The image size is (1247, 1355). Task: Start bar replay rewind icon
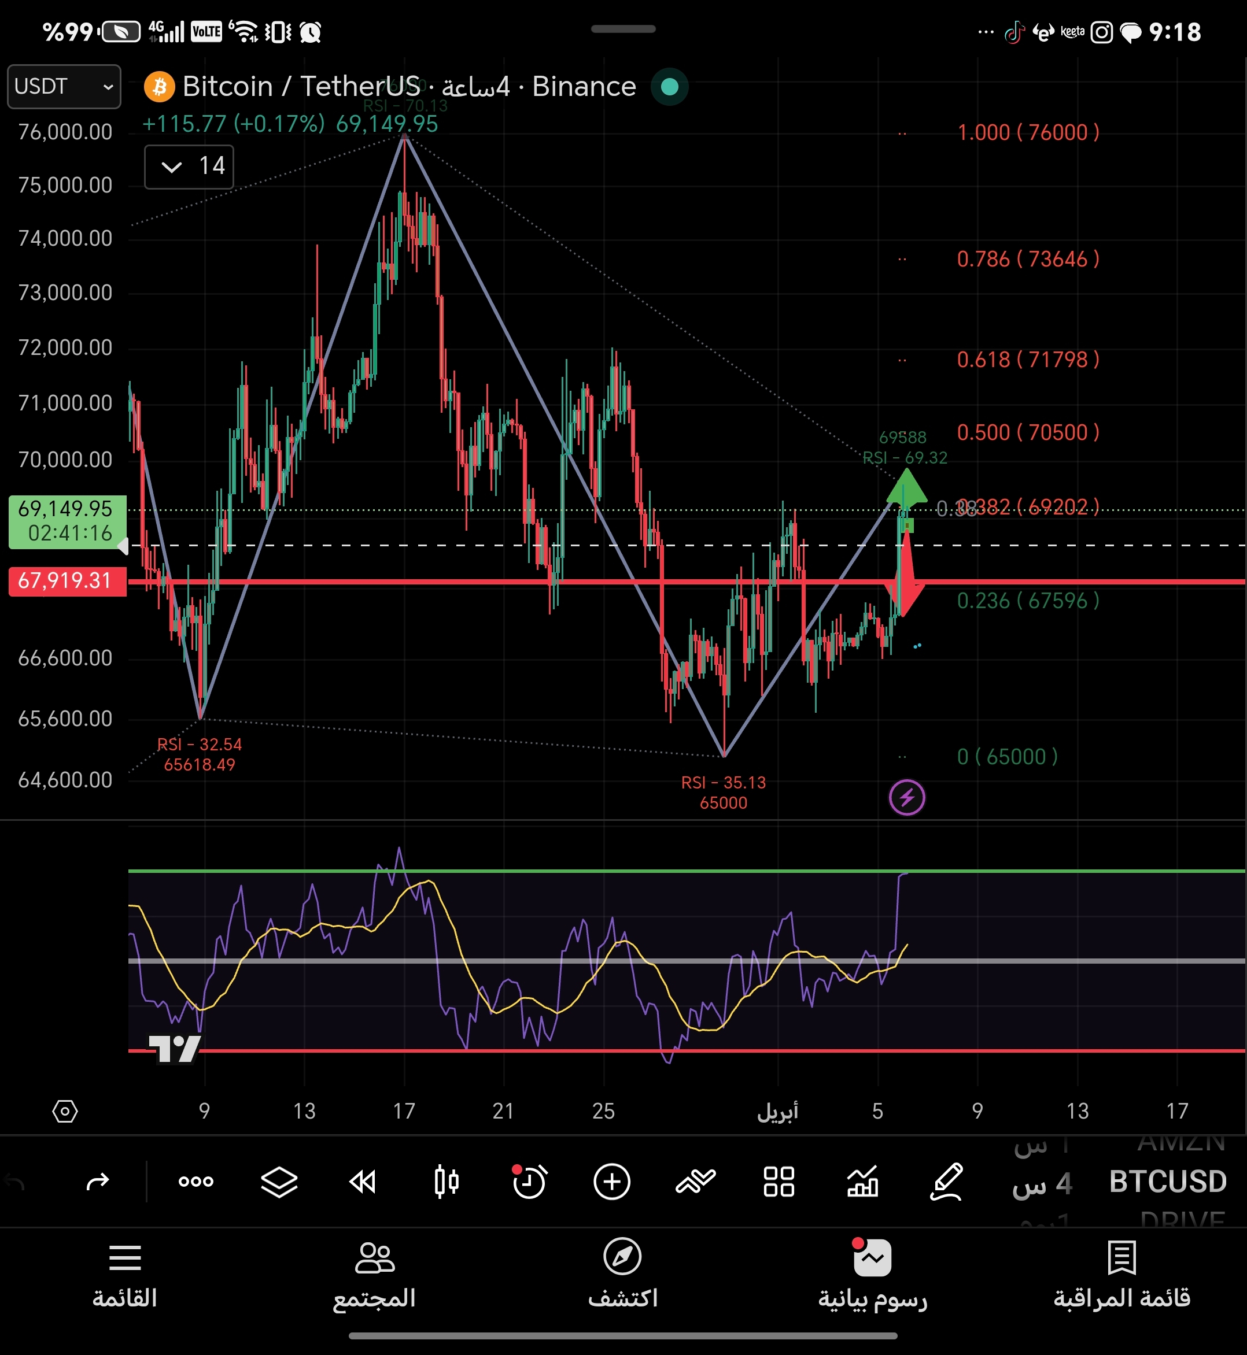(x=362, y=1182)
